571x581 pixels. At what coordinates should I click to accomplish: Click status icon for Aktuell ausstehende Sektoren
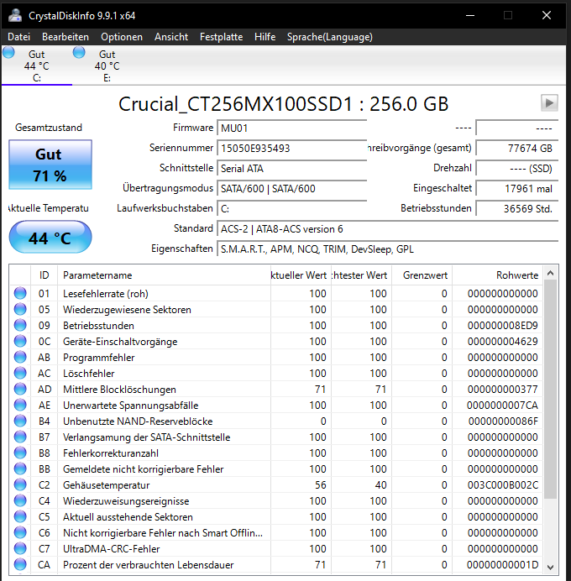(x=20, y=516)
